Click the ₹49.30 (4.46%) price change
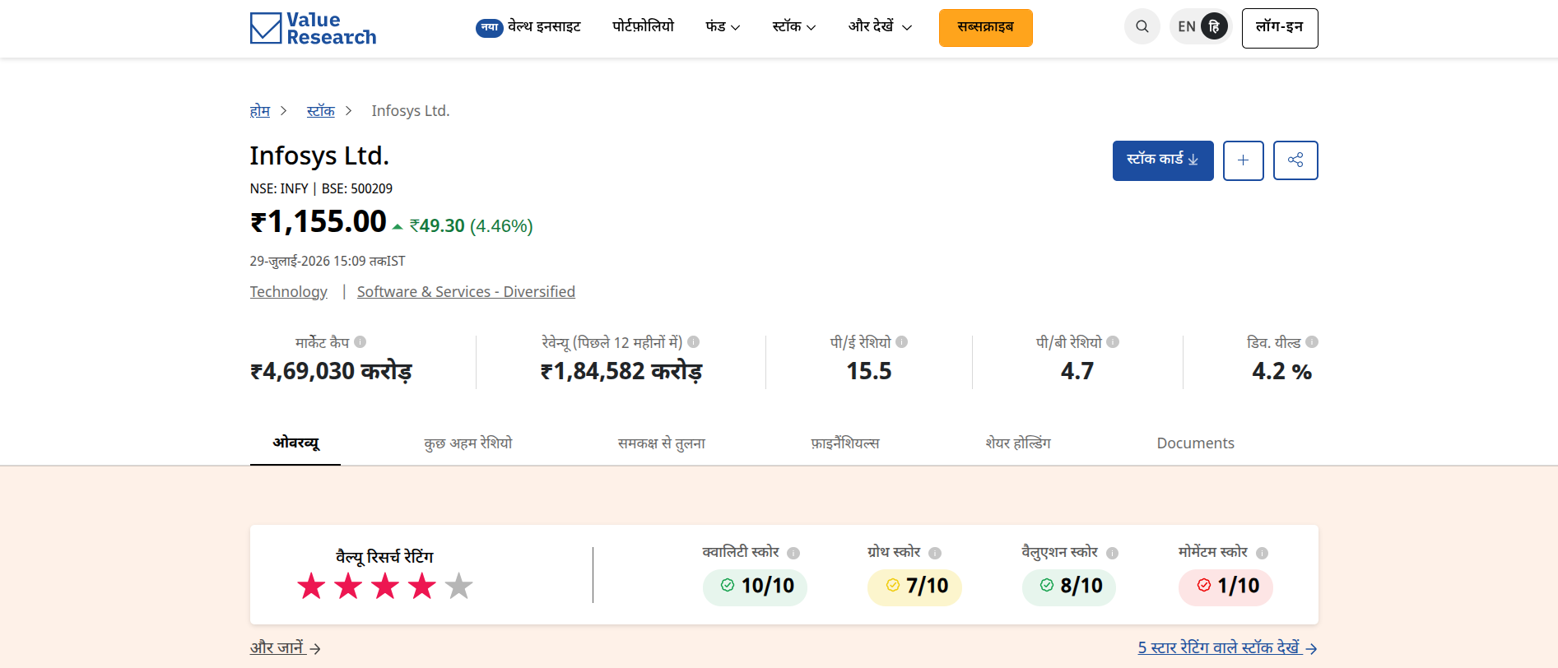 (x=471, y=226)
